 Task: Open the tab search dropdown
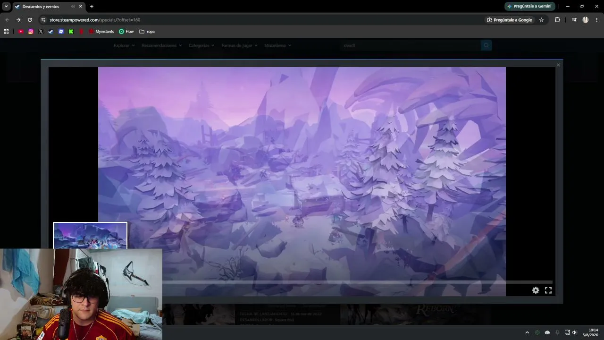pyautogui.click(x=6, y=7)
